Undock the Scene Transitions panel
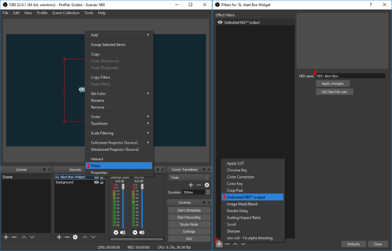The width and height of the screenshot is (392, 251). (x=204, y=170)
